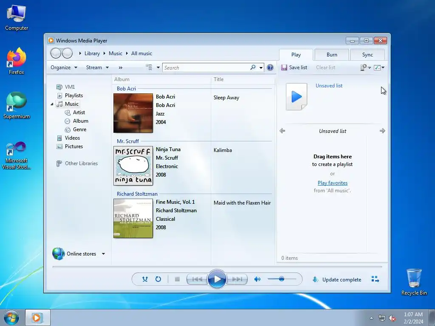
Task: Open Help with the question mark icon
Action: 270,67
